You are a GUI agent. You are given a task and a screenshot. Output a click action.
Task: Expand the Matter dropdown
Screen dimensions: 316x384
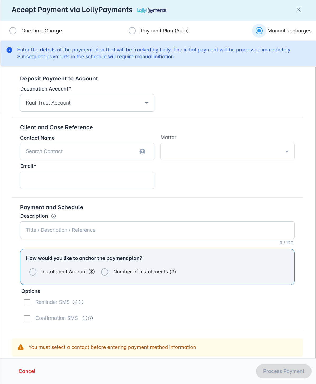coord(227,151)
